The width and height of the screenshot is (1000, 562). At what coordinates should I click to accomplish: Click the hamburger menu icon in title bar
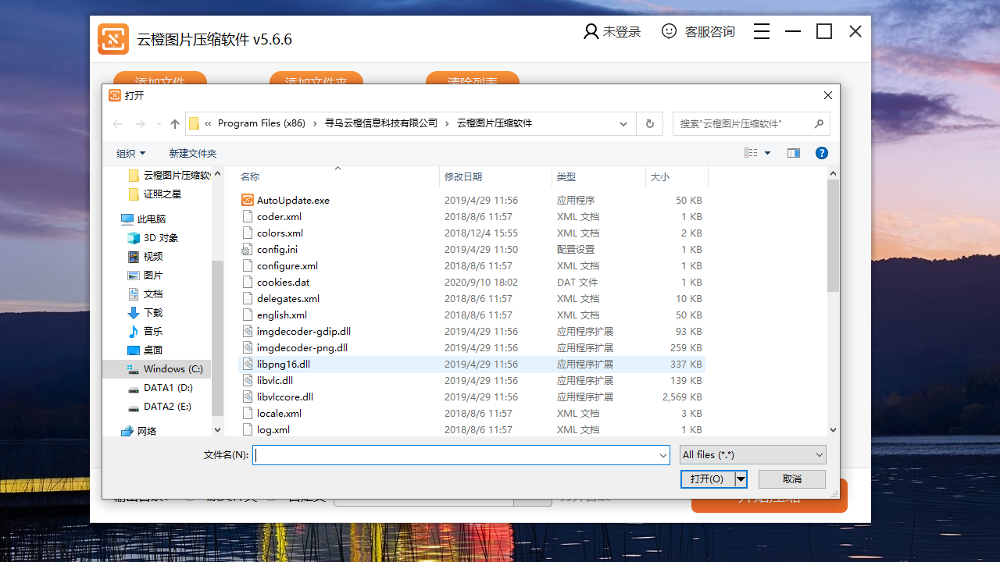[762, 31]
